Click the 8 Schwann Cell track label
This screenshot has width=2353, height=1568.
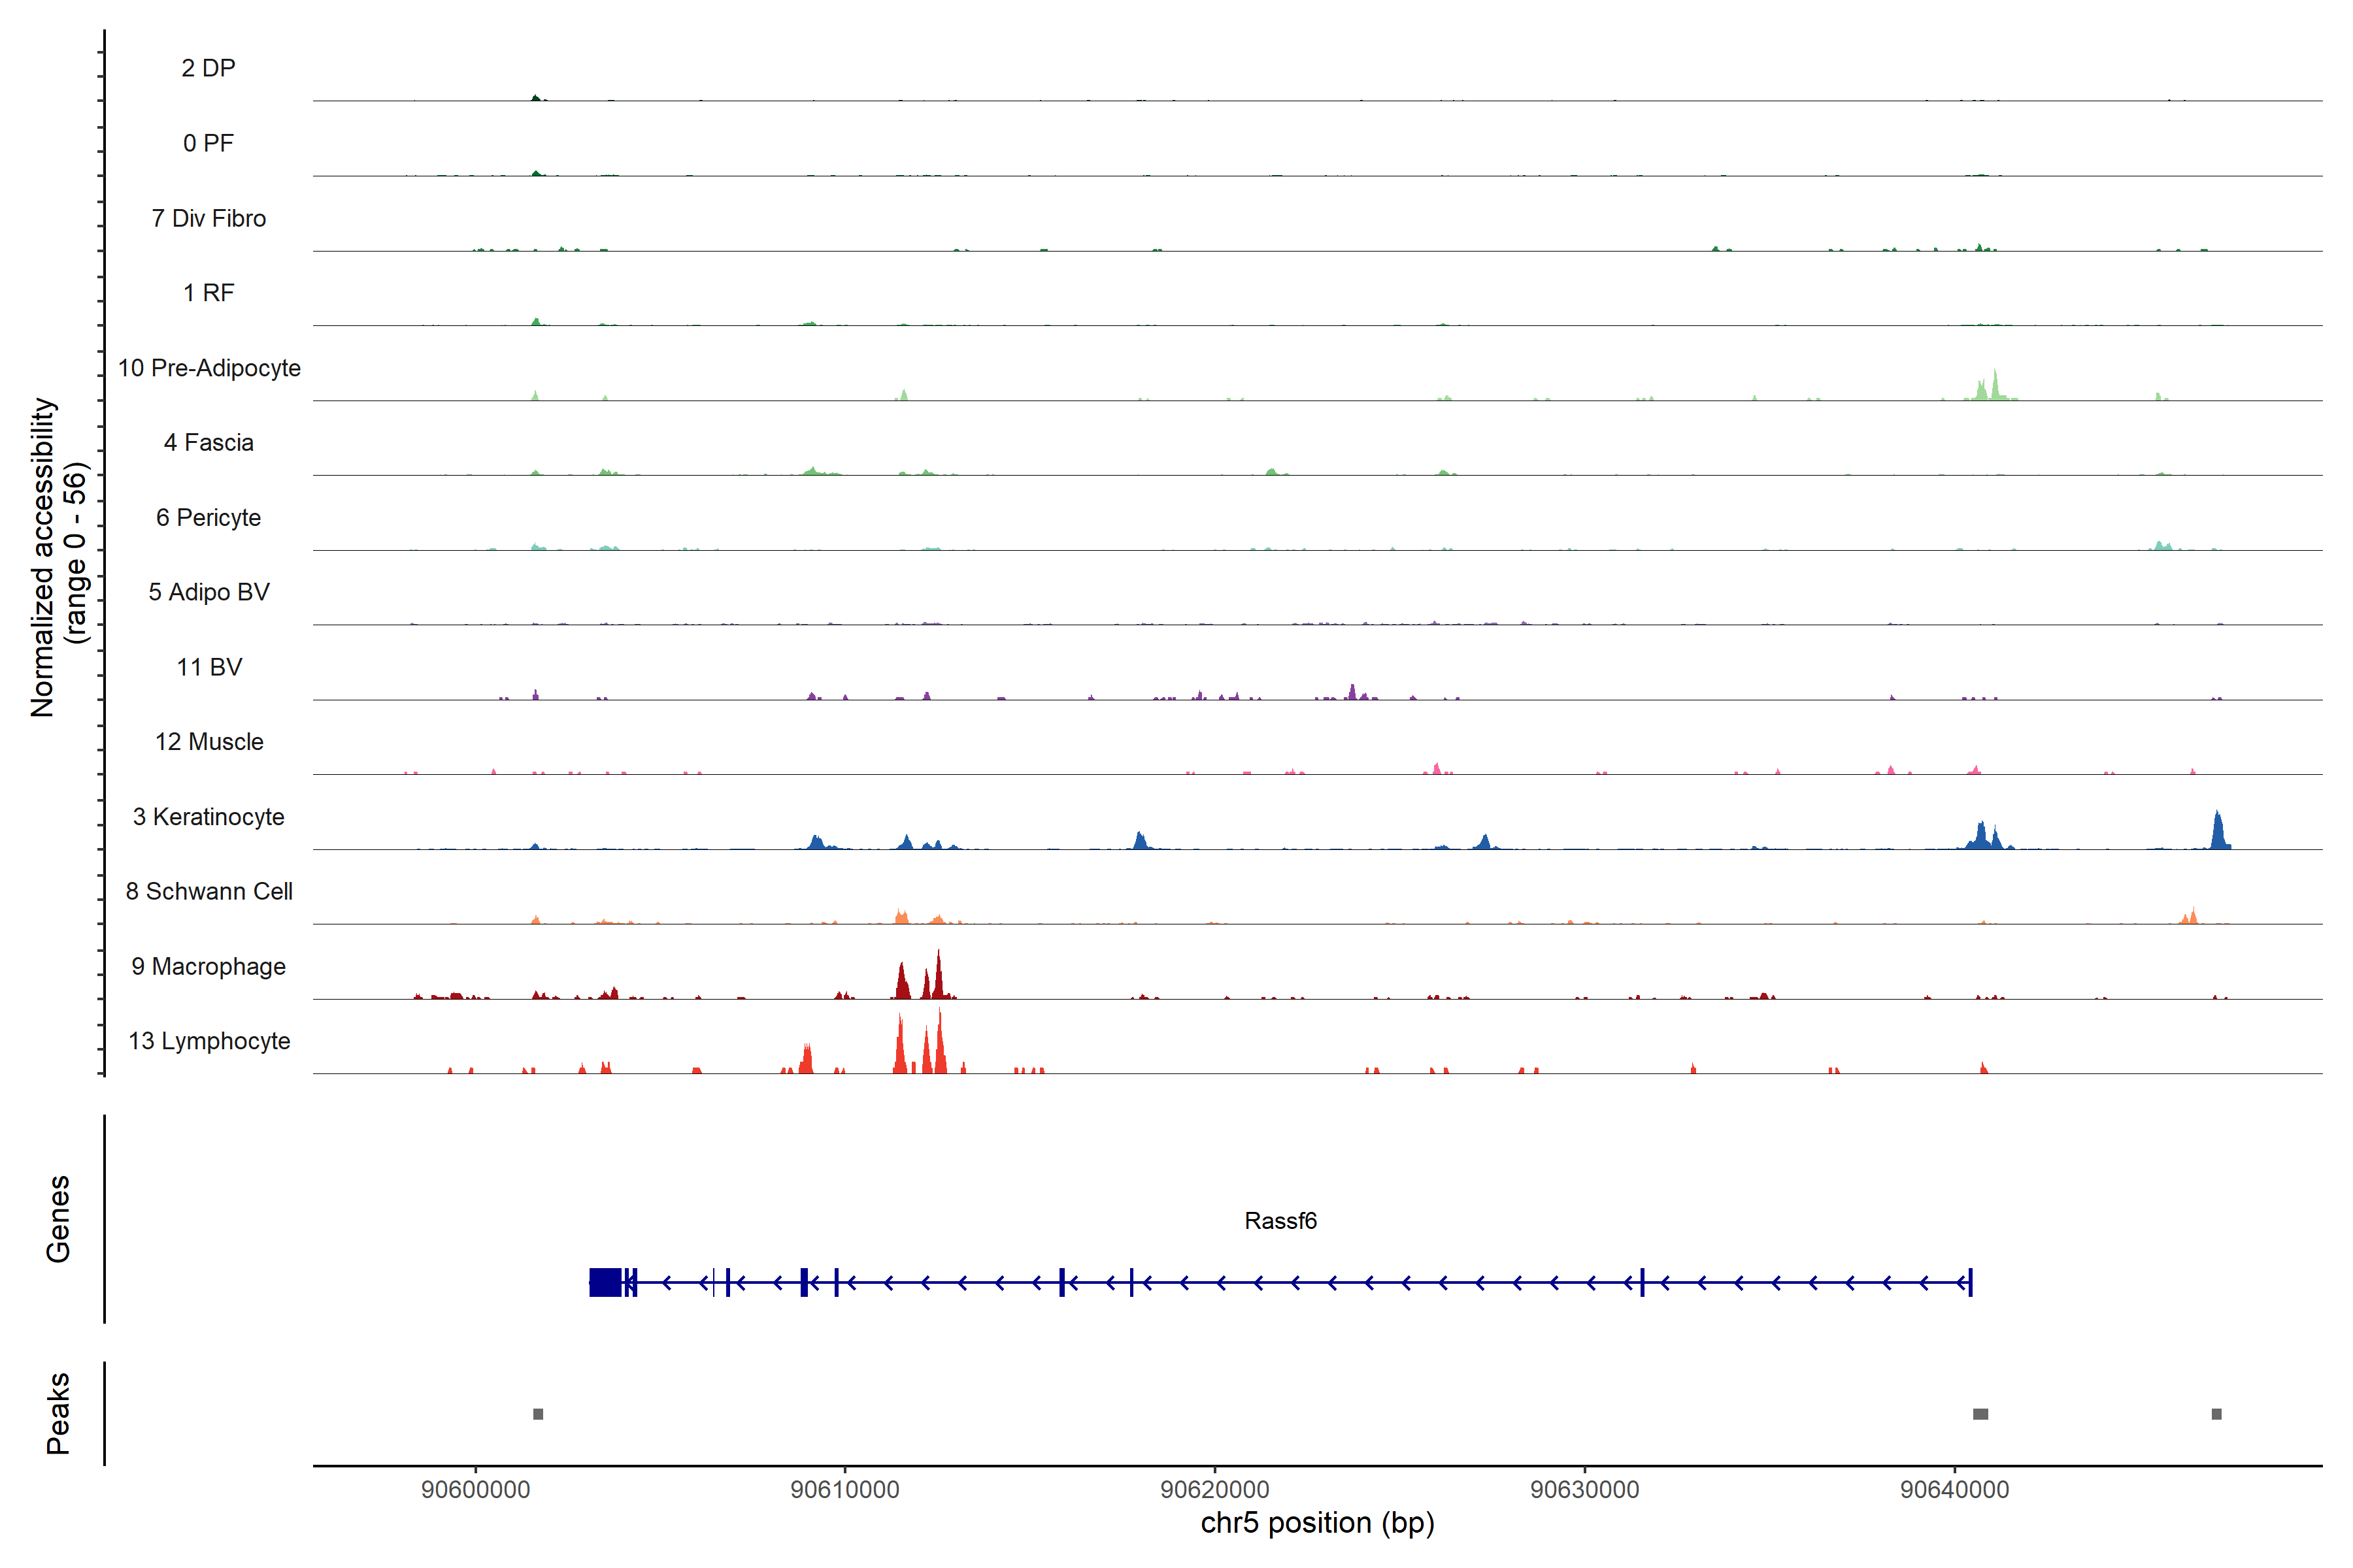(x=209, y=891)
